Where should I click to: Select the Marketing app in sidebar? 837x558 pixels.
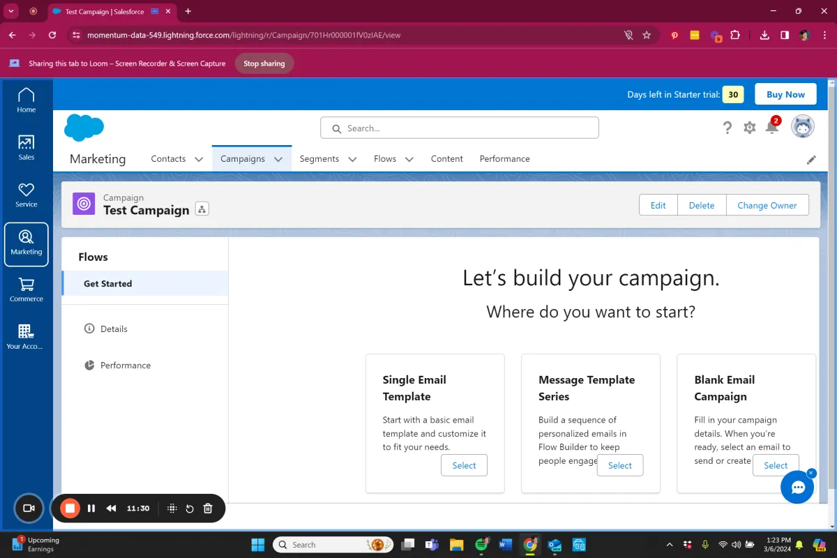27,244
